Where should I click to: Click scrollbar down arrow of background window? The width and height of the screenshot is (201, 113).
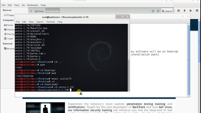[189, 96]
